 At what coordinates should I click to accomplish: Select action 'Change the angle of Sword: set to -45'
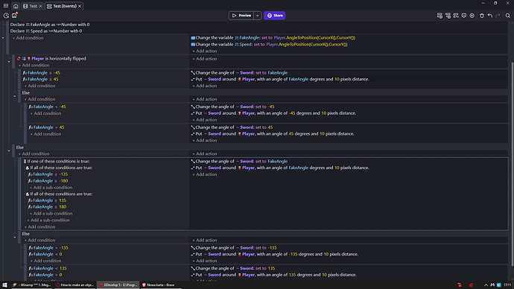coord(232,107)
